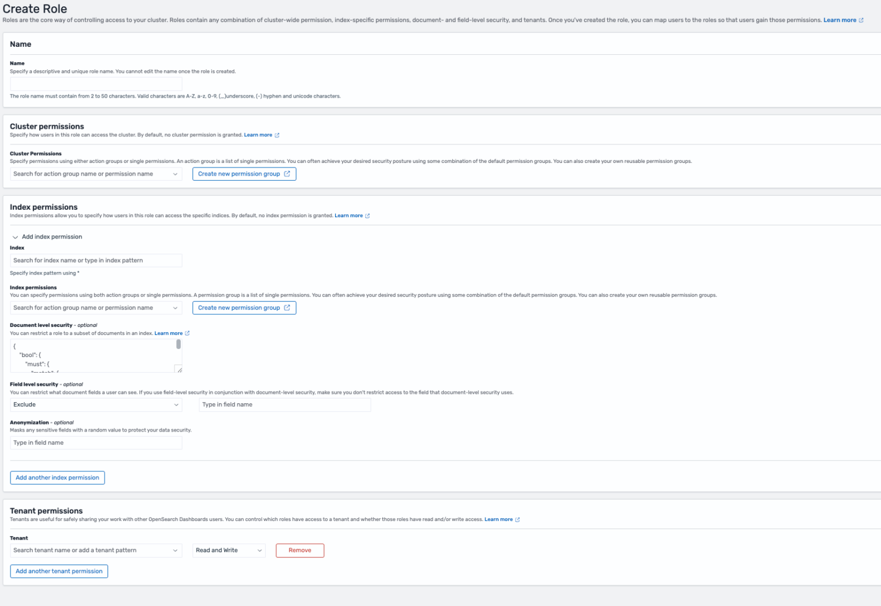Open Learn more link under Index permissions heading
The width and height of the screenshot is (881, 606).
click(348, 216)
